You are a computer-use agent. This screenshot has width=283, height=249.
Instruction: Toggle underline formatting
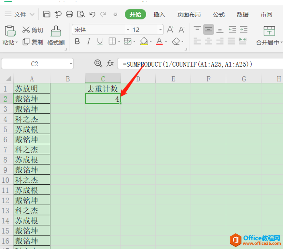(100, 41)
